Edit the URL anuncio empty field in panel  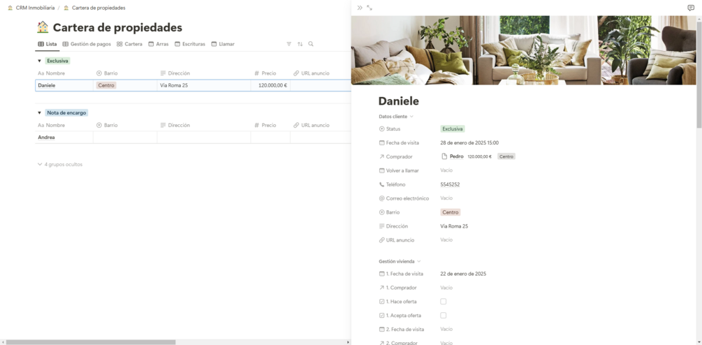[446, 240]
